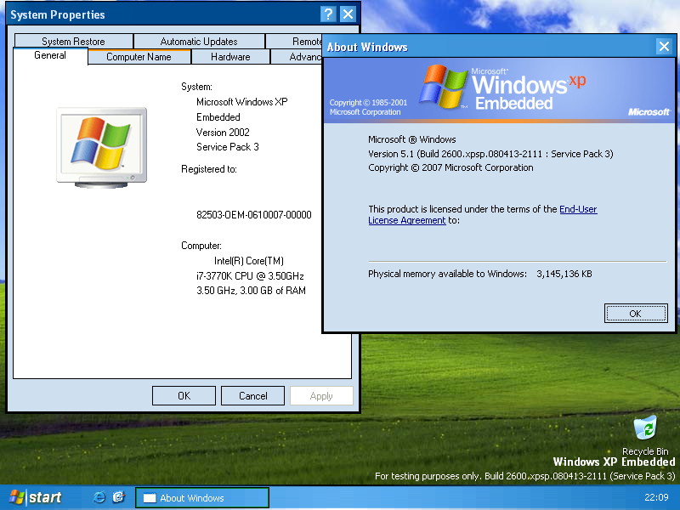Click the 'i7-3770K CPU @ 3.50GHz' text
The height and width of the screenshot is (510, 680).
tap(250, 275)
